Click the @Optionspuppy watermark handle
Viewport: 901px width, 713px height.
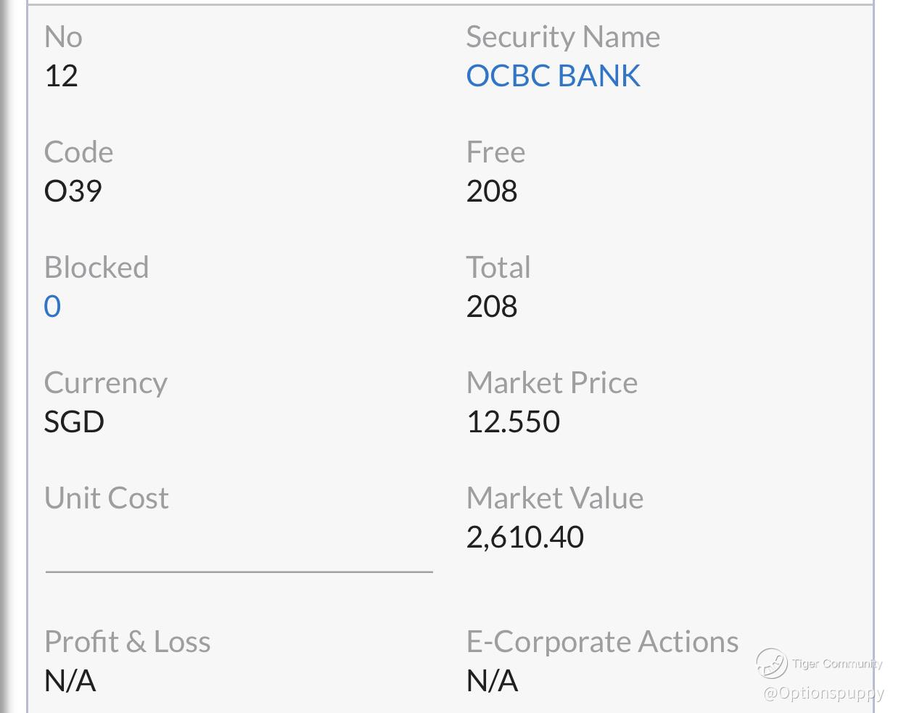[x=823, y=693]
